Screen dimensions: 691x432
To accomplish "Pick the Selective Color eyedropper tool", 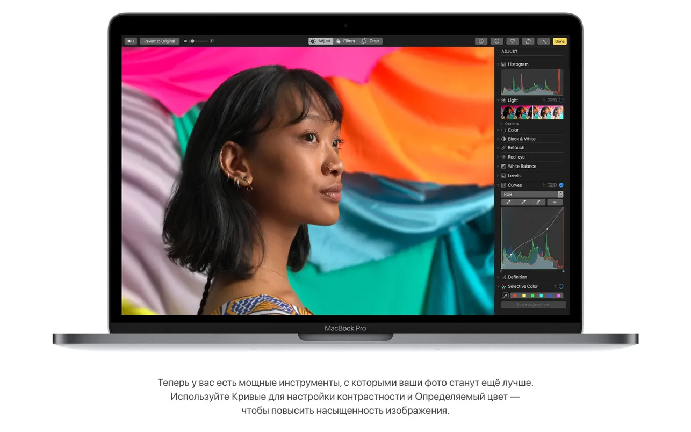I will point(505,296).
